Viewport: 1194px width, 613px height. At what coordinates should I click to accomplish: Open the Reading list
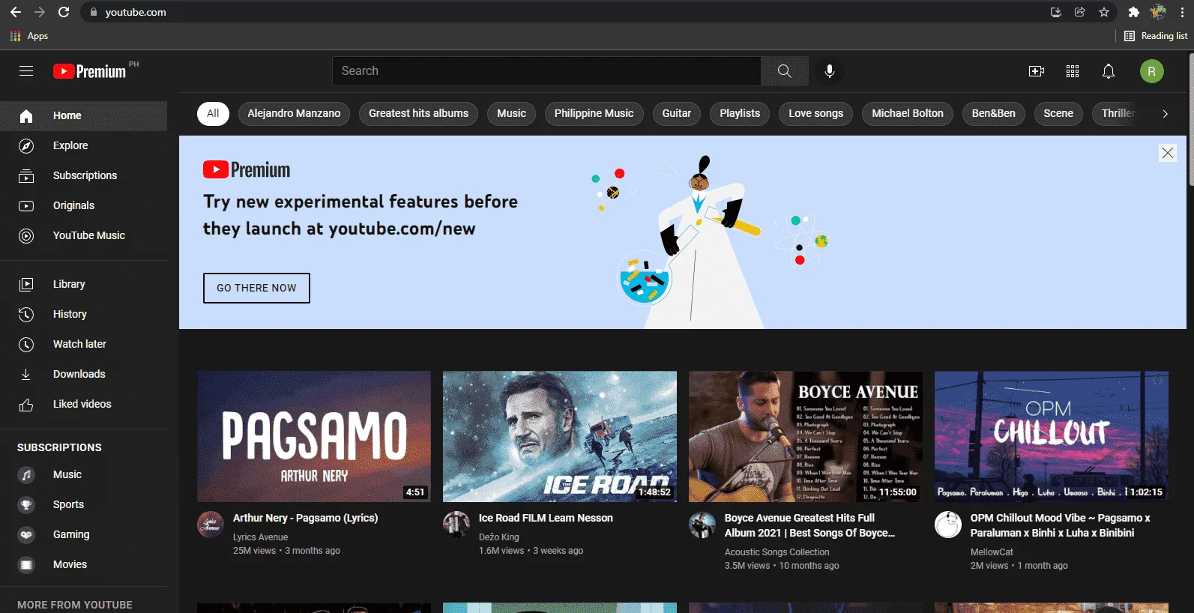point(1156,36)
